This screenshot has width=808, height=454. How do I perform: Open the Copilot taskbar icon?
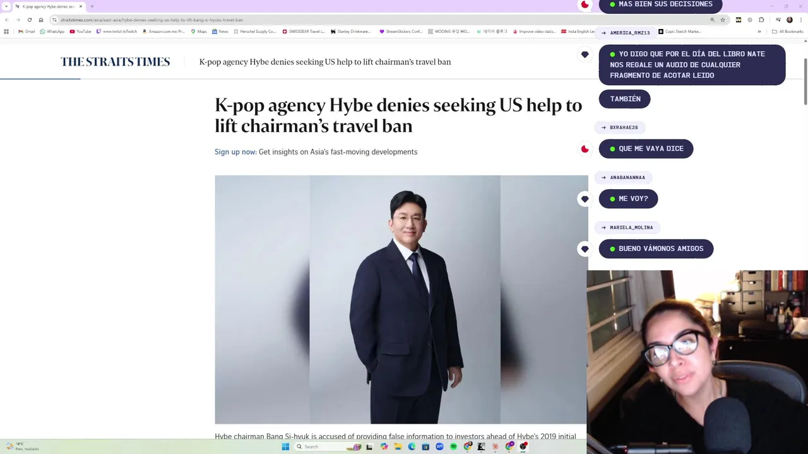point(384,446)
